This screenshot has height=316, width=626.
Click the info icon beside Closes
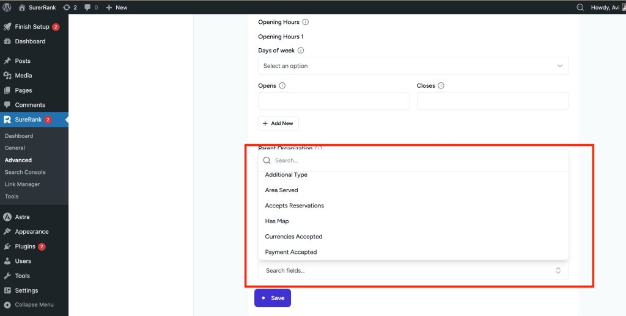pyautogui.click(x=441, y=86)
